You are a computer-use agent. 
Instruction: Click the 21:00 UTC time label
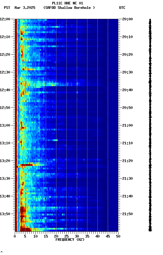pyautogui.click(x=128, y=125)
